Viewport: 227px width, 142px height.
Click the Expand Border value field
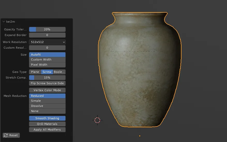pyautogui.click(x=47, y=35)
